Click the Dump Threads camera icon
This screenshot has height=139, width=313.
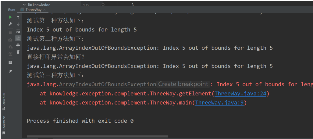tap(10, 40)
